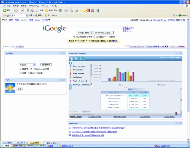Close the NIKKEI NET gadget
Image resolution: width=190 pixels, height=148 pixels.
click(181, 123)
